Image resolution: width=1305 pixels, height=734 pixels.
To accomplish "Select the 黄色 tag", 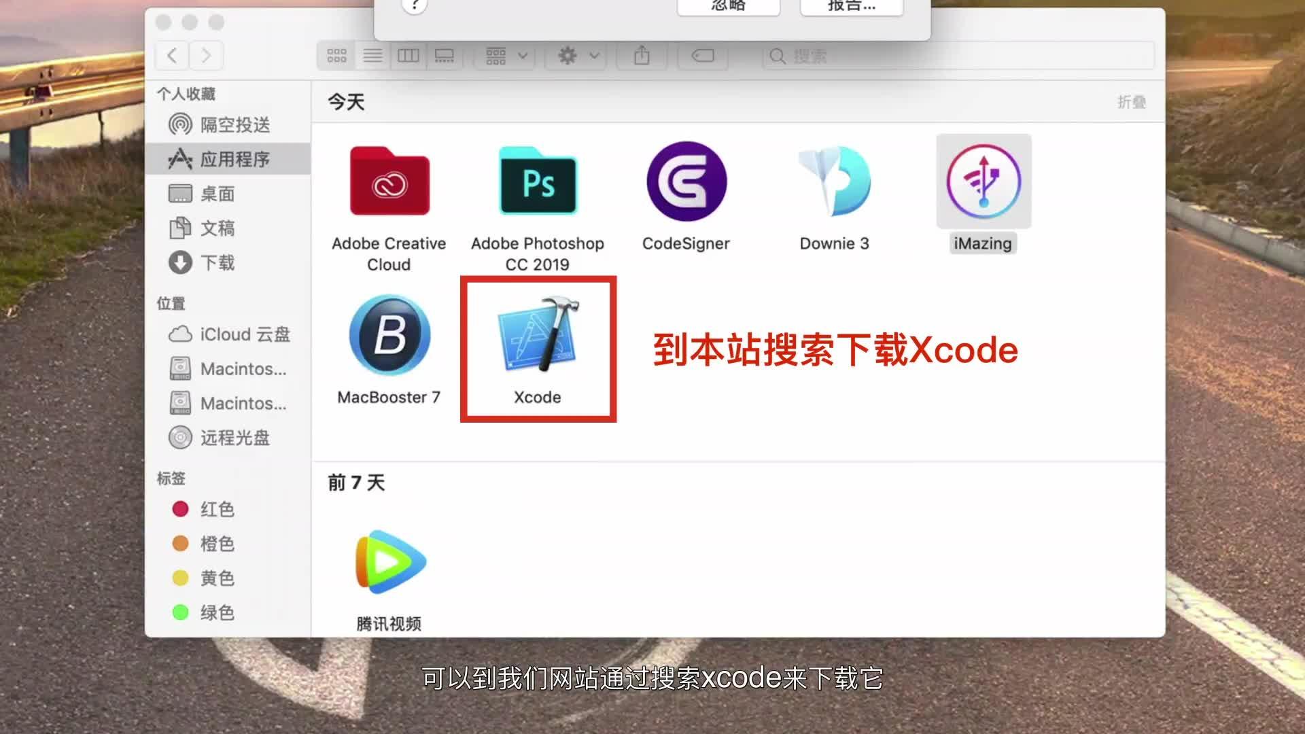I will pyautogui.click(x=228, y=578).
